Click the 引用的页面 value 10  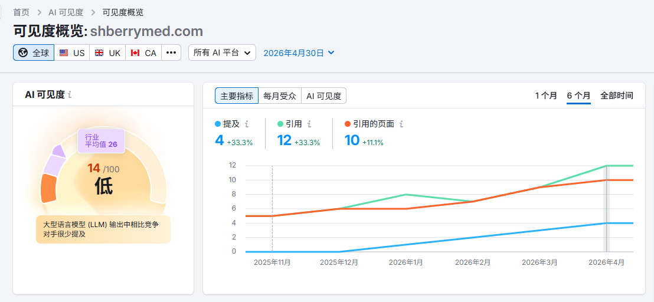click(x=352, y=140)
